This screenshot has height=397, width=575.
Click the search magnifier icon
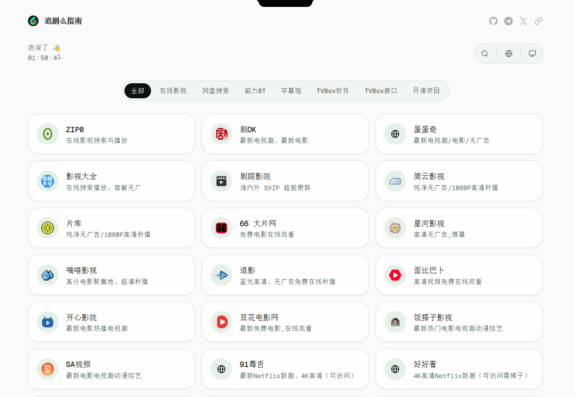(x=485, y=54)
